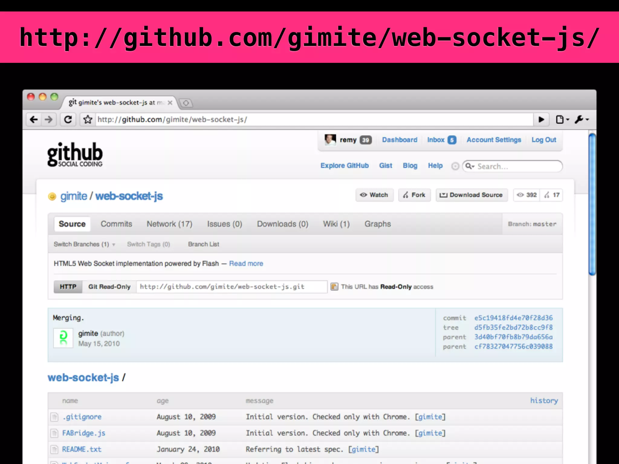The height and width of the screenshot is (464, 619).
Task: Bookmark page with the star icon
Action: point(88,120)
